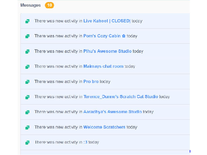This screenshot has height=155, width=207.
Task: Click studio icon beside Pom's Cozy Cabin message
Action: click(27, 36)
